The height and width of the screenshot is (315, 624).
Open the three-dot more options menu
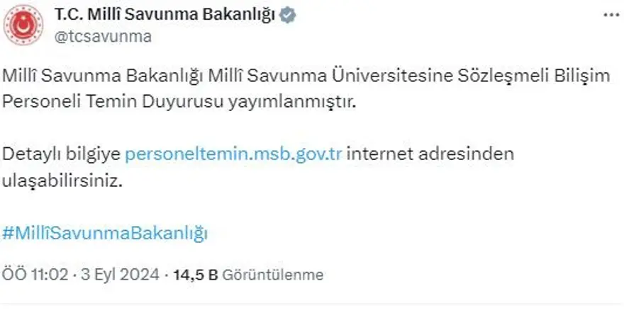609,15
